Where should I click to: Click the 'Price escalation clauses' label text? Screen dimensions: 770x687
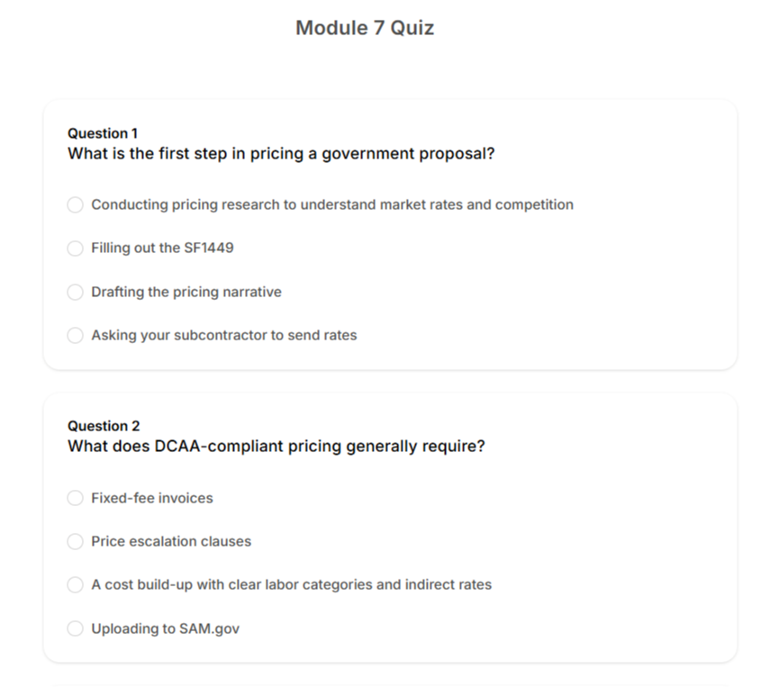171,541
